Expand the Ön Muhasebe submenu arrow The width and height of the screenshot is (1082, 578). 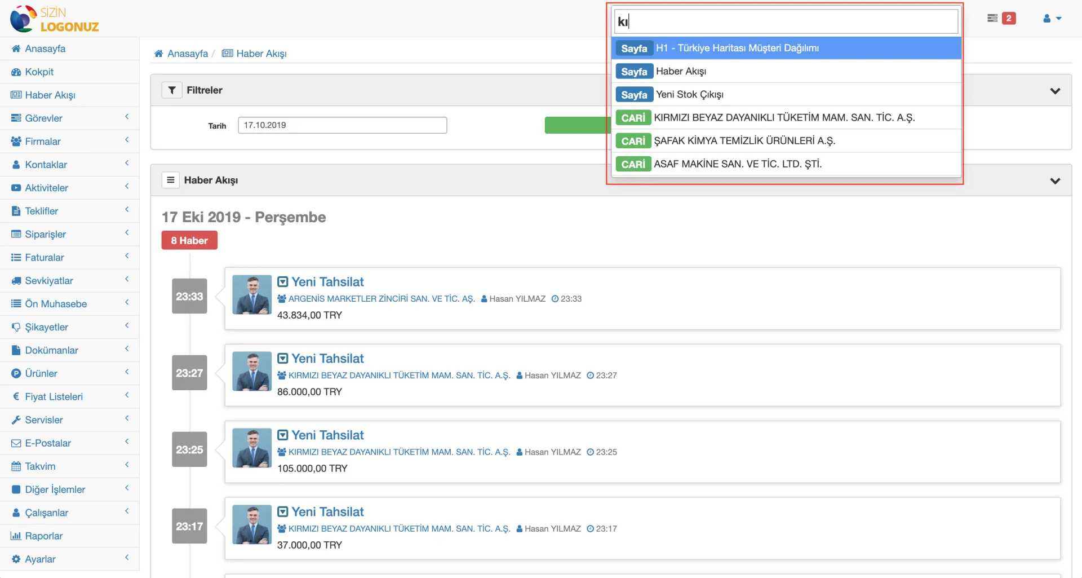coord(127,302)
